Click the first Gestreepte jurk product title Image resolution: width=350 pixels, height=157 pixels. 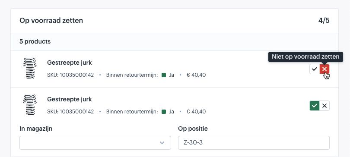(70, 63)
